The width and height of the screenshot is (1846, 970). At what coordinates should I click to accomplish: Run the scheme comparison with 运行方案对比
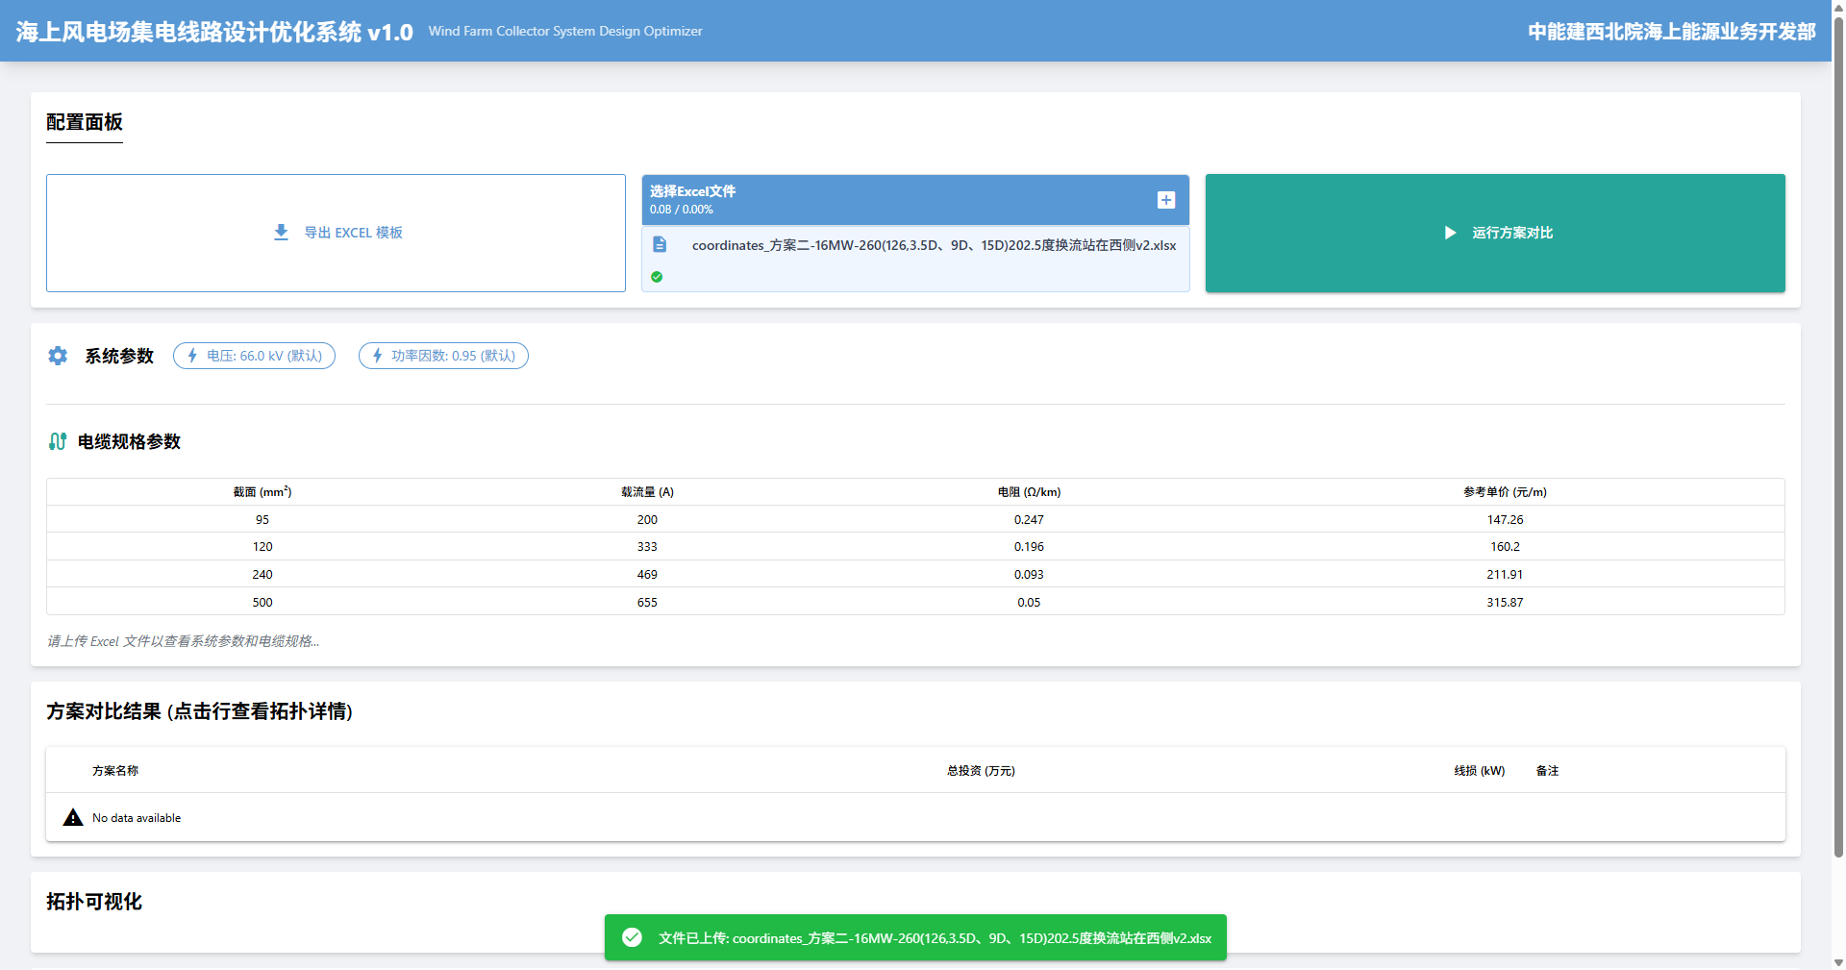(x=1511, y=233)
